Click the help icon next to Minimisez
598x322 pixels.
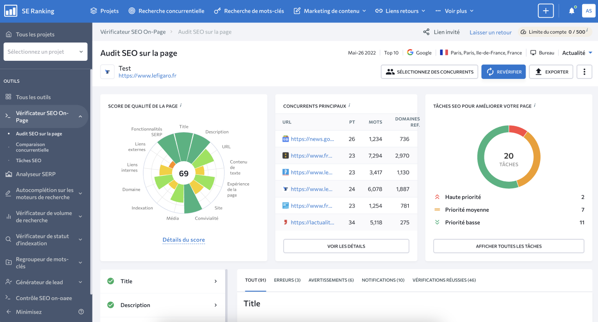click(81, 312)
